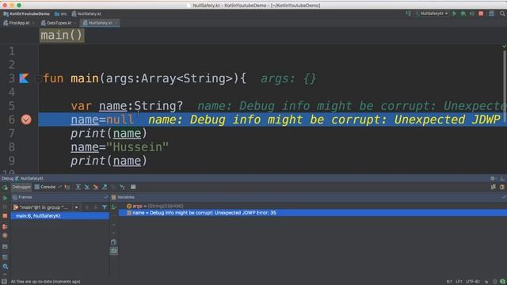Click LF line separator in status bar
Screen dimensions: 507x285
click(x=460, y=282)
